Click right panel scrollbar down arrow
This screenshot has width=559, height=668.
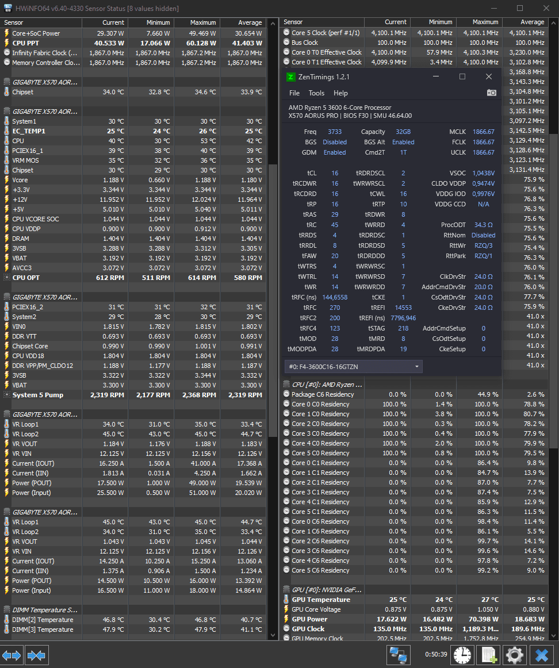(554, 636)
